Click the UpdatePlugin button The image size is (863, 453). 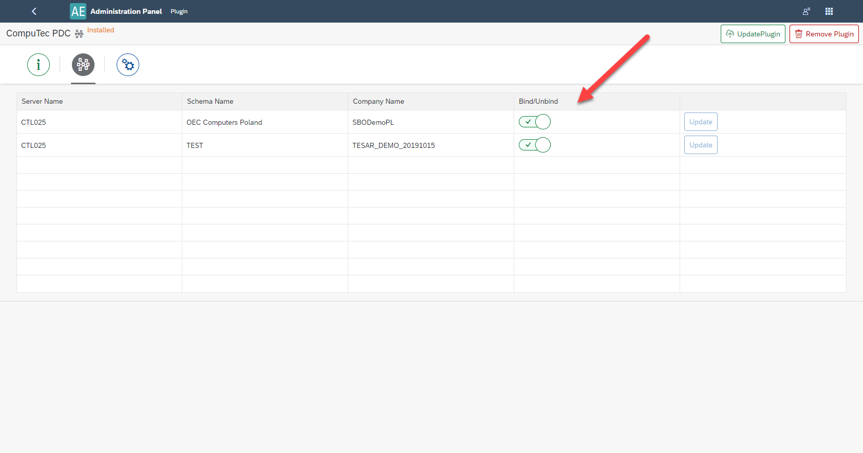tap(753, 34)
